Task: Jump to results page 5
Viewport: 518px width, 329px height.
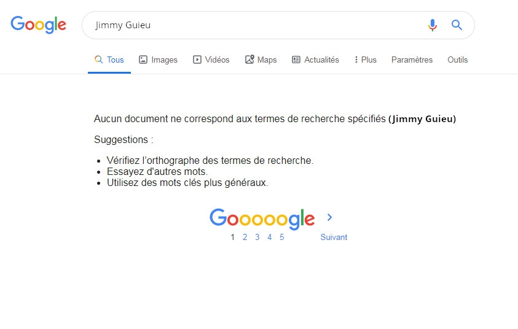Action: [281, 238]
